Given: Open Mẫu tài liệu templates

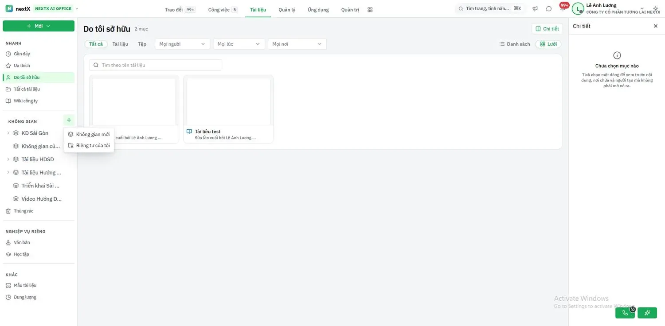Looking at the screenshot, I should pyautogui.click(x=39, y=285).
